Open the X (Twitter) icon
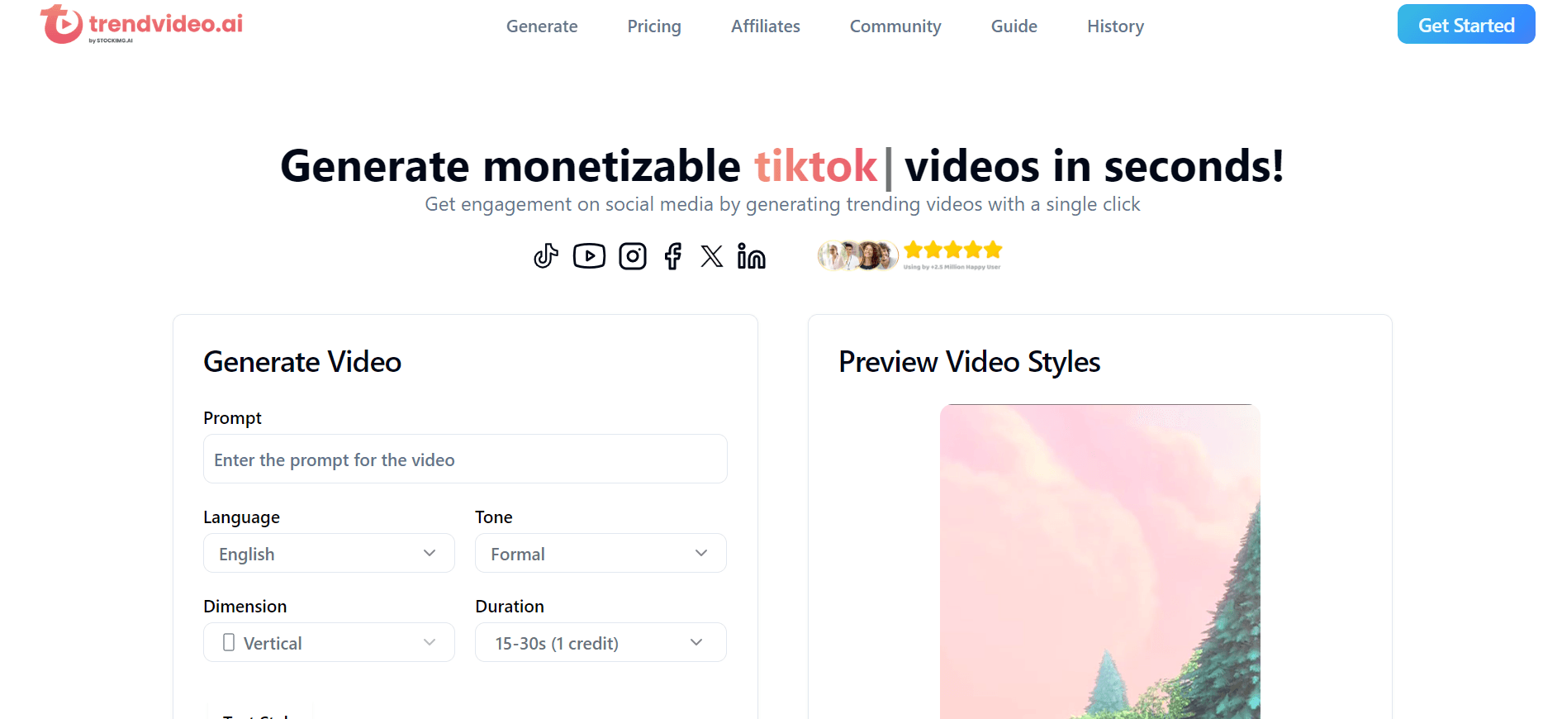The image size is (1562, 719). click(711, 256)
